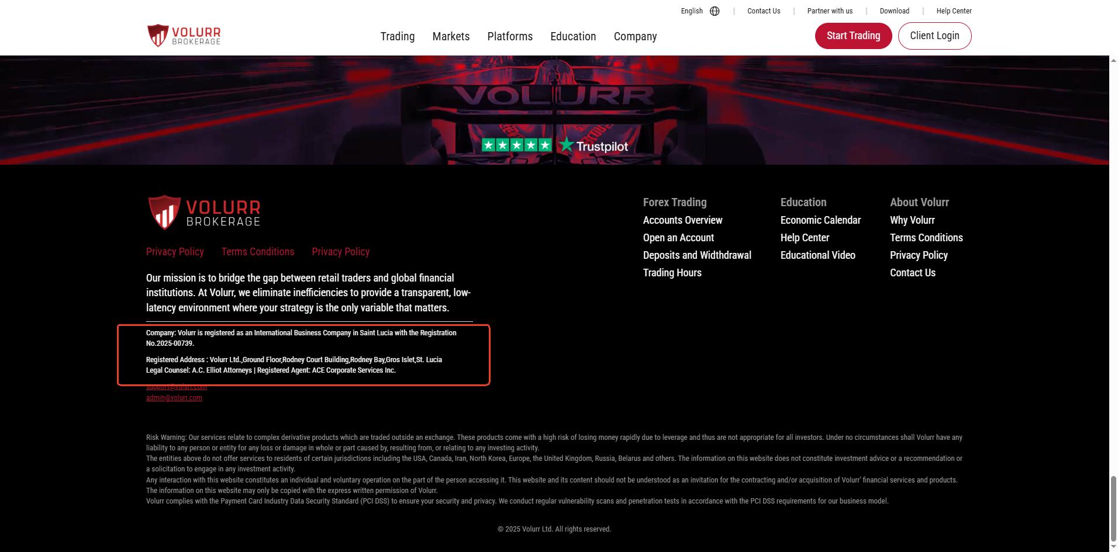The height and width of the screenshot is (552, 1118).
Task: Open the Partner with us link
Action: coord(830,11)
